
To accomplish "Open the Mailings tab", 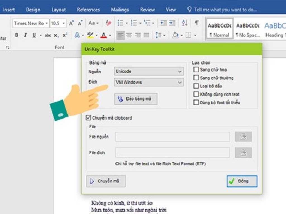I will (120, 10).
